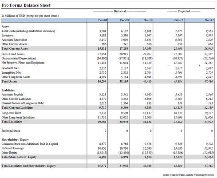Click the Total Current Assets row label
Screen dimensions: 217x178
click(15, 48)
